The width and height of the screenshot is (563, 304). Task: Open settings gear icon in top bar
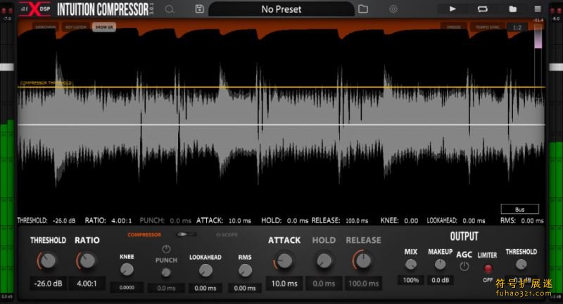click(x=393, y=9)
